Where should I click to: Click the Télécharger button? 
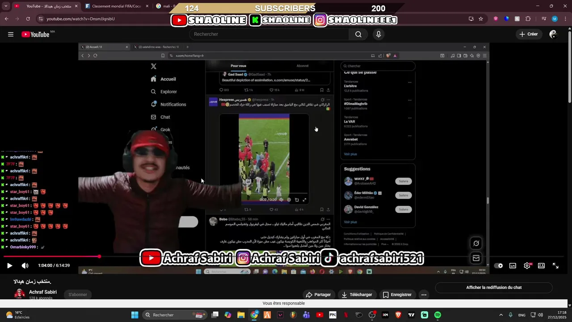(357, 295)
